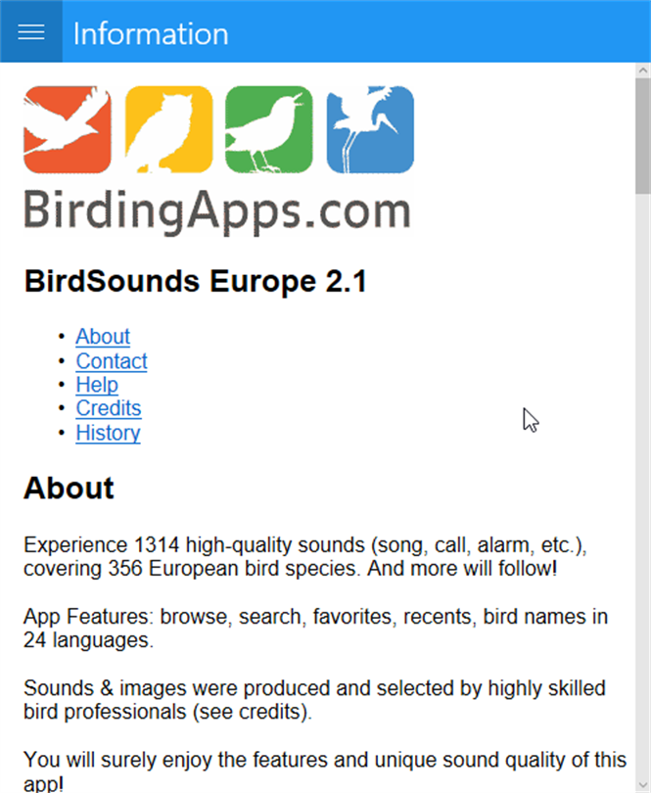Click the BirdingApps.com logo text
Viewport: 651px width, 793px height.
tap(216, 211)
